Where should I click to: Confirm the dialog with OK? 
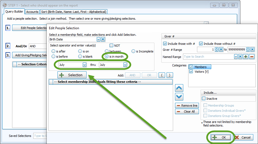tap(221, 137)
